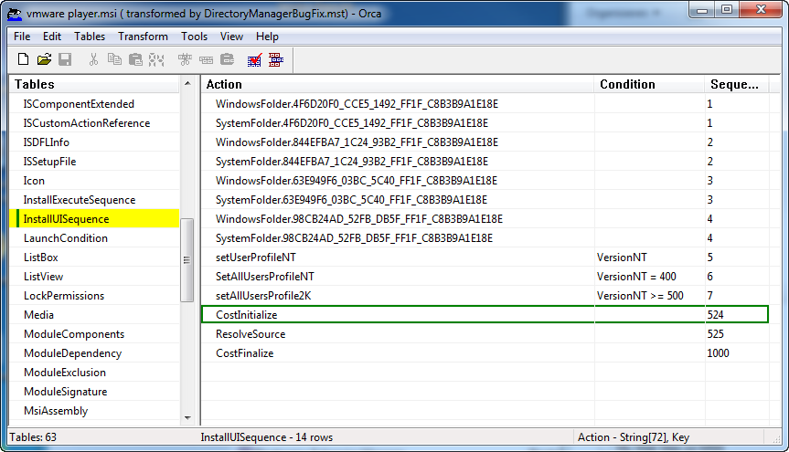Click the Dialog Preview toolbar icon
The width and height of the screenshot is (789, 452).
276,60
